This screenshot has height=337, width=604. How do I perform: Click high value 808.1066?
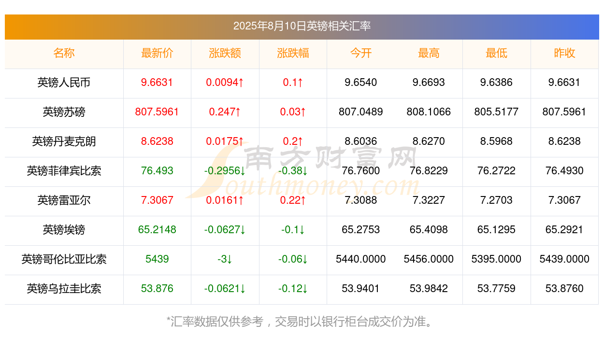coord(429,112)
